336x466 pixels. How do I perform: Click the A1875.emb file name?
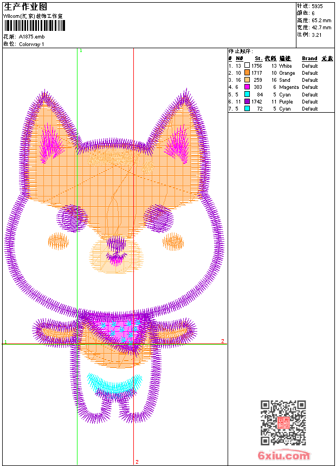click(32, 37)
